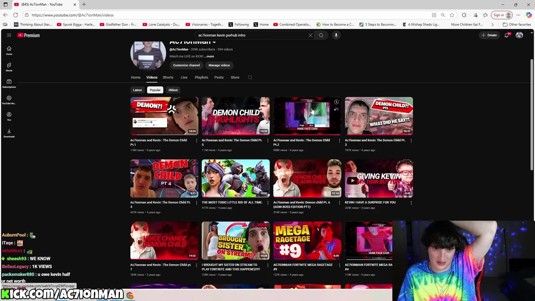Open options menu for Demon Child Pt. 5 video
This screenshot has width=535, height=301.
click(268, 140)
